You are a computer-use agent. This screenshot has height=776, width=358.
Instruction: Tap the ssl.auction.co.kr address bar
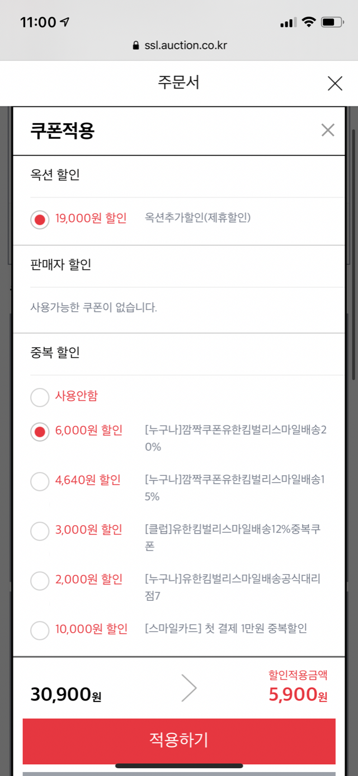coord(179,46)
